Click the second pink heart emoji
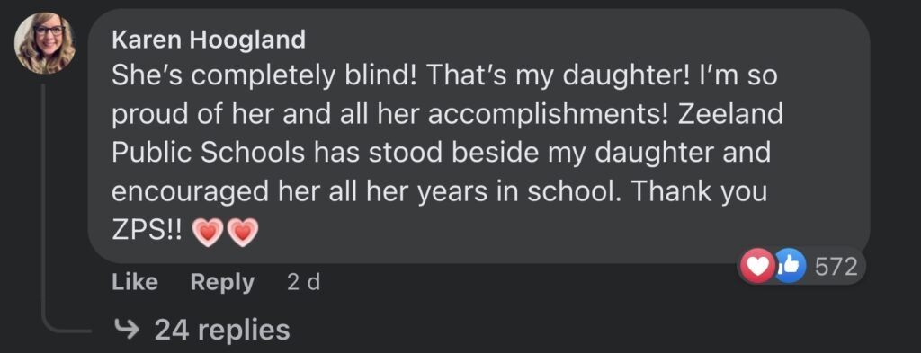Viewport: 921px width, 353px height. click(242, 234)
